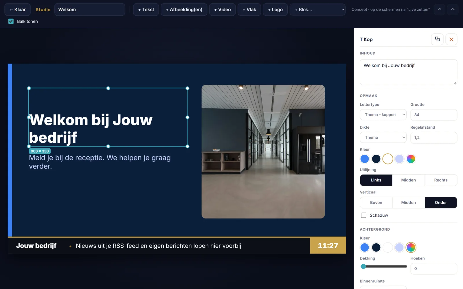
Task: Select the office hallway image on canvas
Action: pos(263,151)
